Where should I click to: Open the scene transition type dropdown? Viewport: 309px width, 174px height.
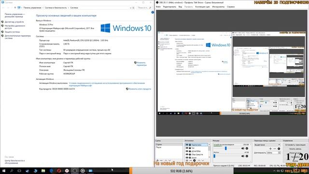point(267,145)
